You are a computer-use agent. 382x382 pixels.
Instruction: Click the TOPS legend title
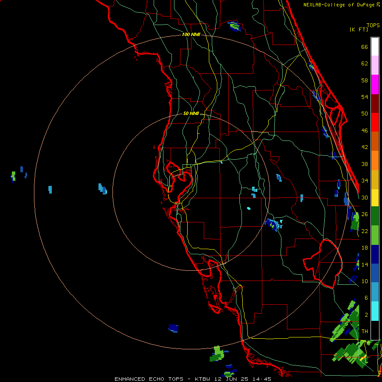tap(373, 25)
